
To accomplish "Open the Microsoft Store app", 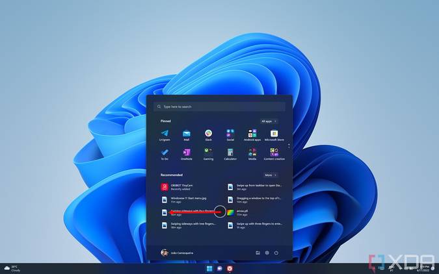I will click(x=274, y=135).
